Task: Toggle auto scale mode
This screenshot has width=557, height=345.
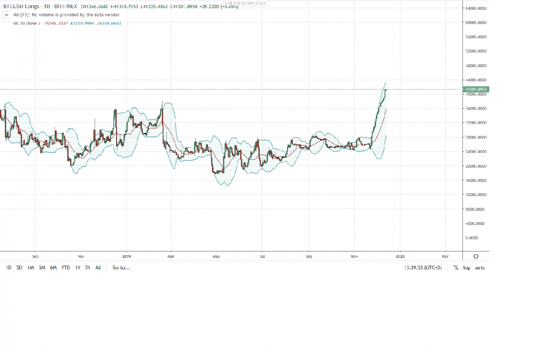Action: tap(480, 268)
